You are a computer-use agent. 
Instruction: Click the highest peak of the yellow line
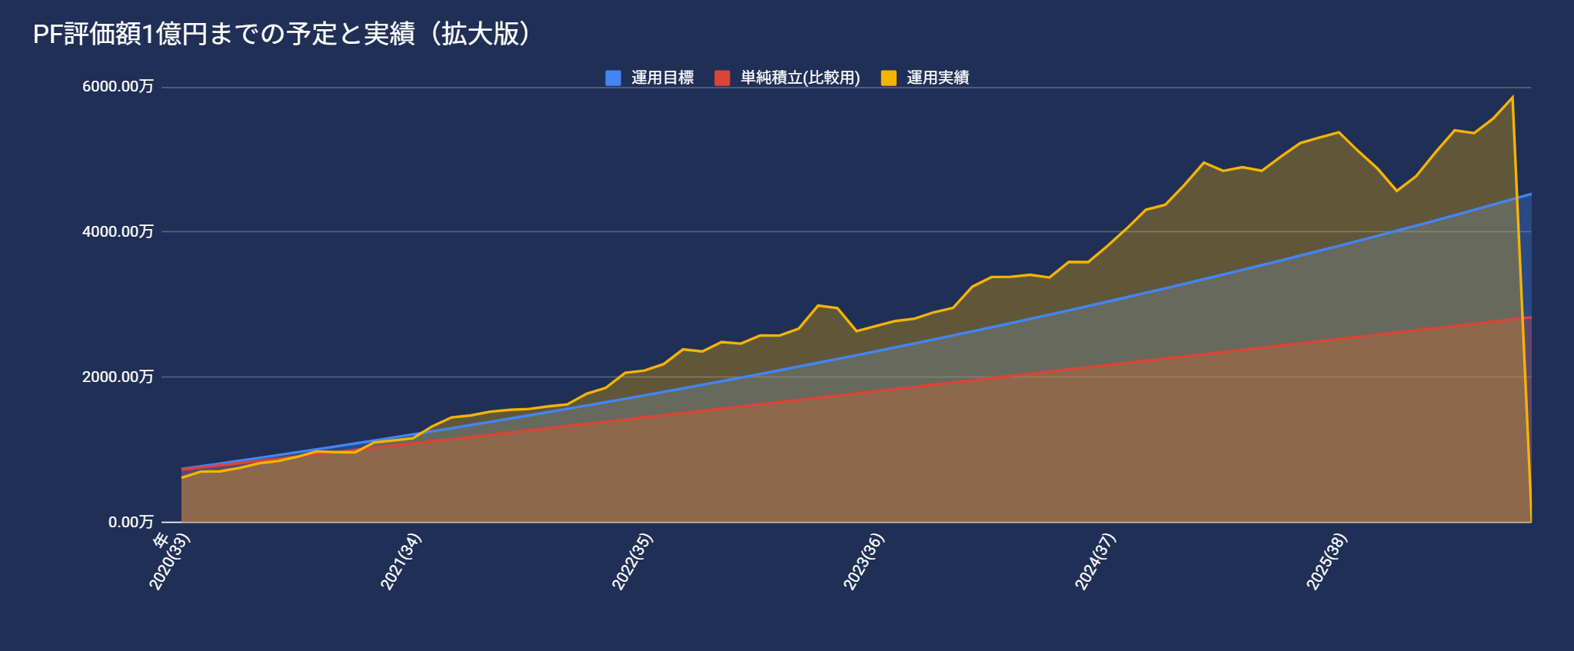click(x=1512, y=97)
